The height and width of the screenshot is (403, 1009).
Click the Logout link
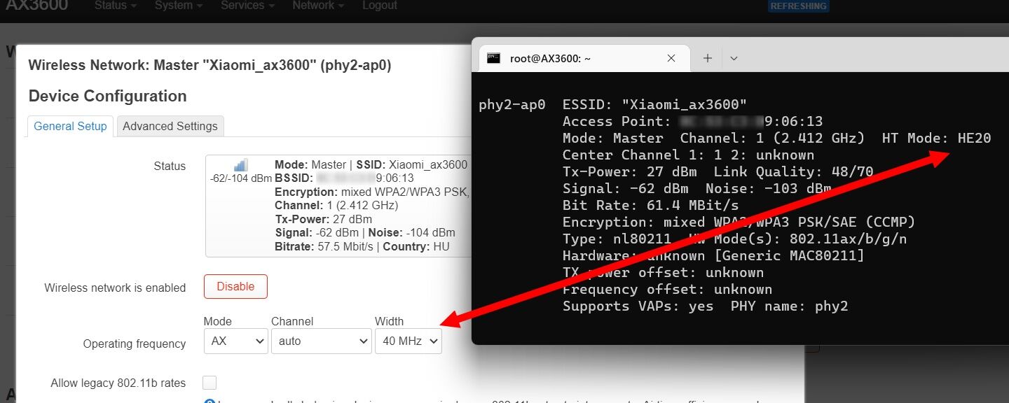point(380,6)
